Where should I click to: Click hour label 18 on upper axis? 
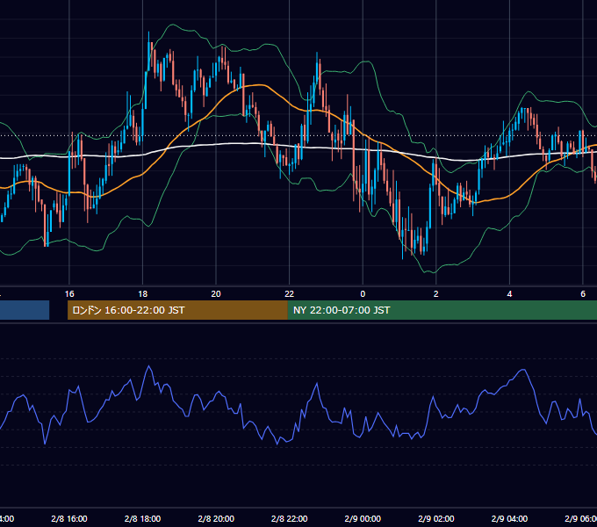(x=143, y=294)
